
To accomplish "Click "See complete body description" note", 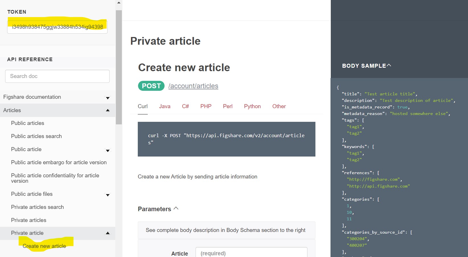I will (x=225, y=230).
